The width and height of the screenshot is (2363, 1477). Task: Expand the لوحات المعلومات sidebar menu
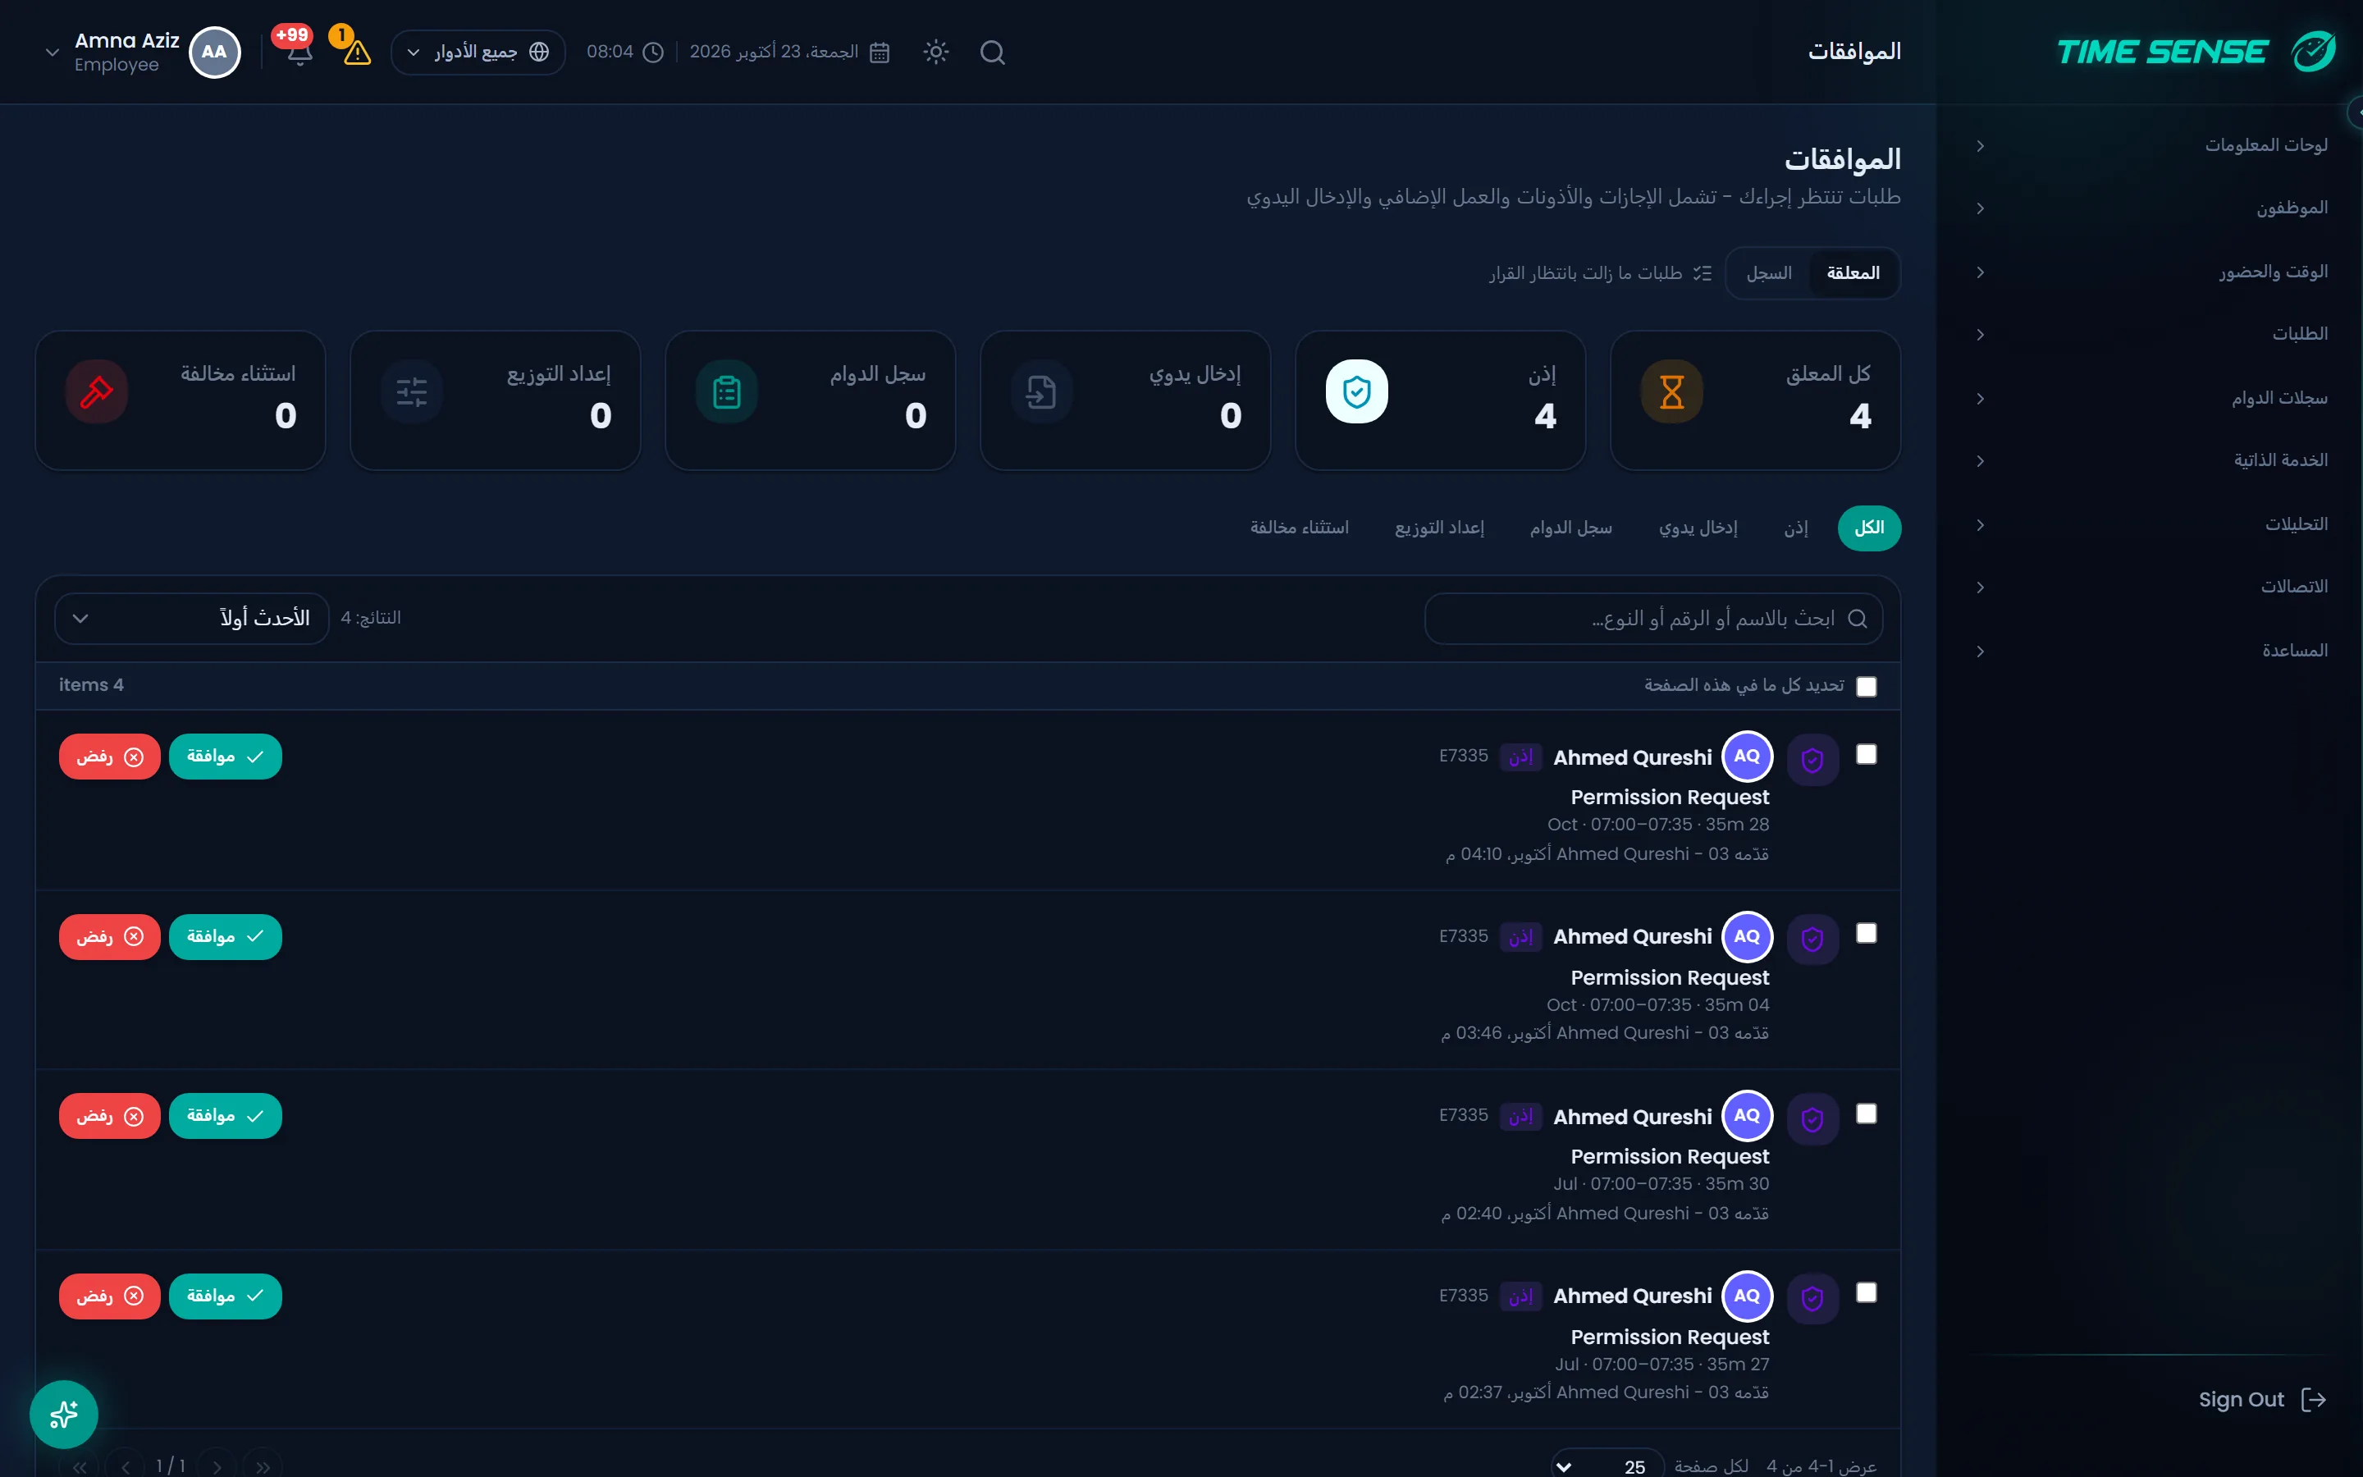pyautogui.click(x=2154, y=145)
